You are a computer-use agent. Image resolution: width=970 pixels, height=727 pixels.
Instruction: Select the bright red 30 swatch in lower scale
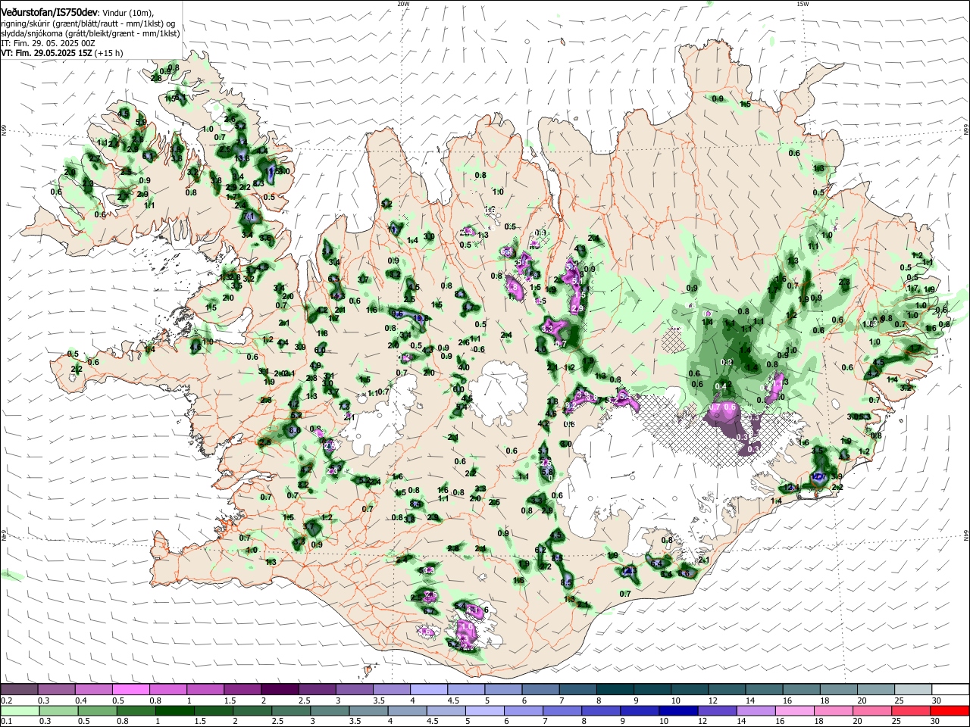coord(950,710)
